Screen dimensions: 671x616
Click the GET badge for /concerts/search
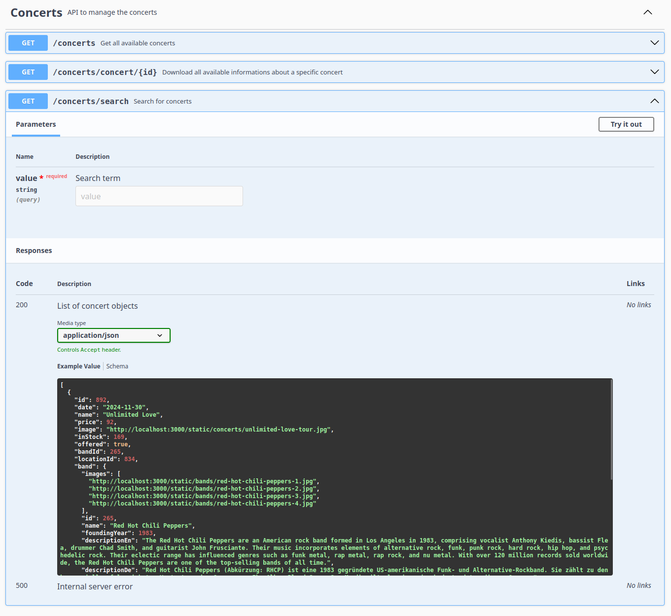click(28, 101)
